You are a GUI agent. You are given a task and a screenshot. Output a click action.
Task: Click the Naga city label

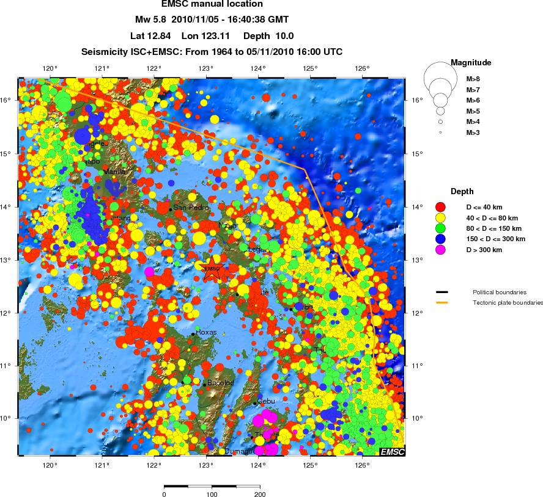point(227,225)
